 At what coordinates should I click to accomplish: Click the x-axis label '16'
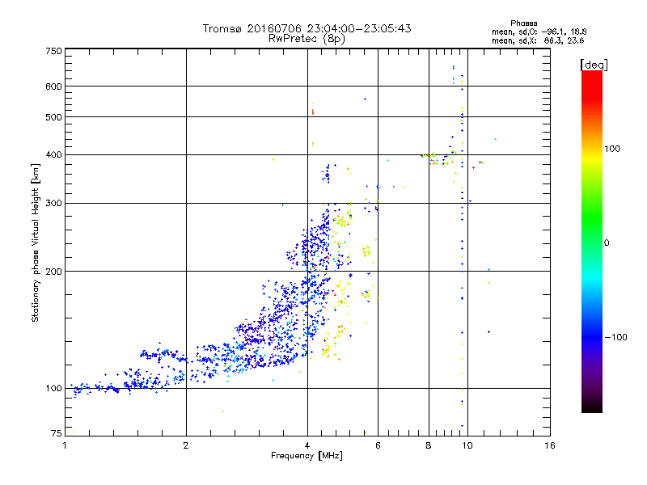tap(550, 445)
